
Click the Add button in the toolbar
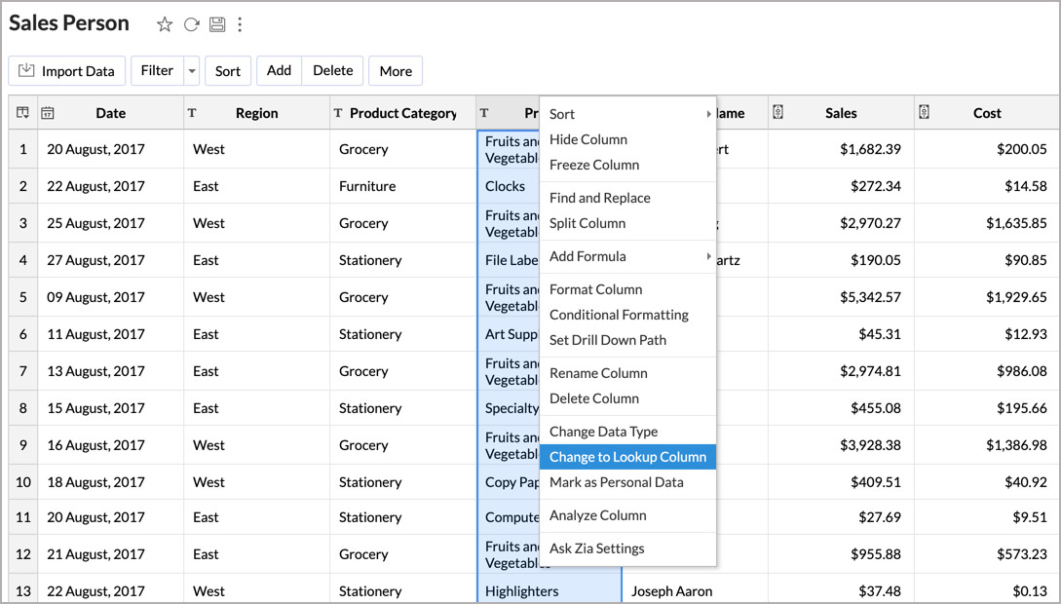[279, 70]
